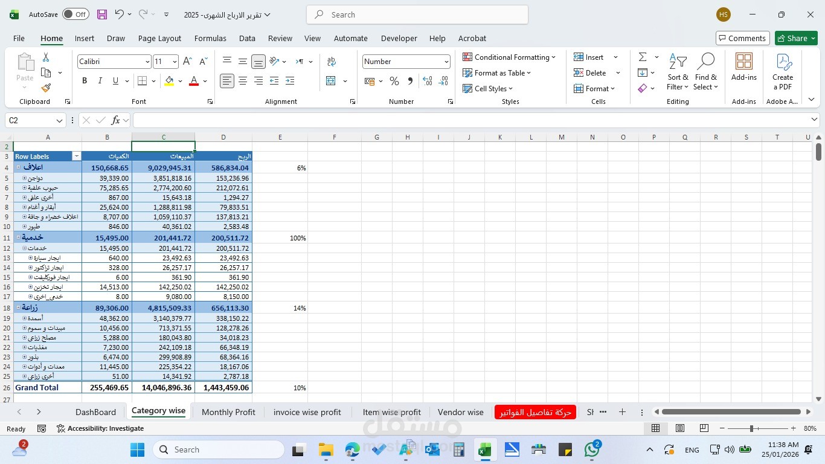Open Conditional Formatting dropdown
The width and height of the screenshot is (825, 464).
pos(509,57)
